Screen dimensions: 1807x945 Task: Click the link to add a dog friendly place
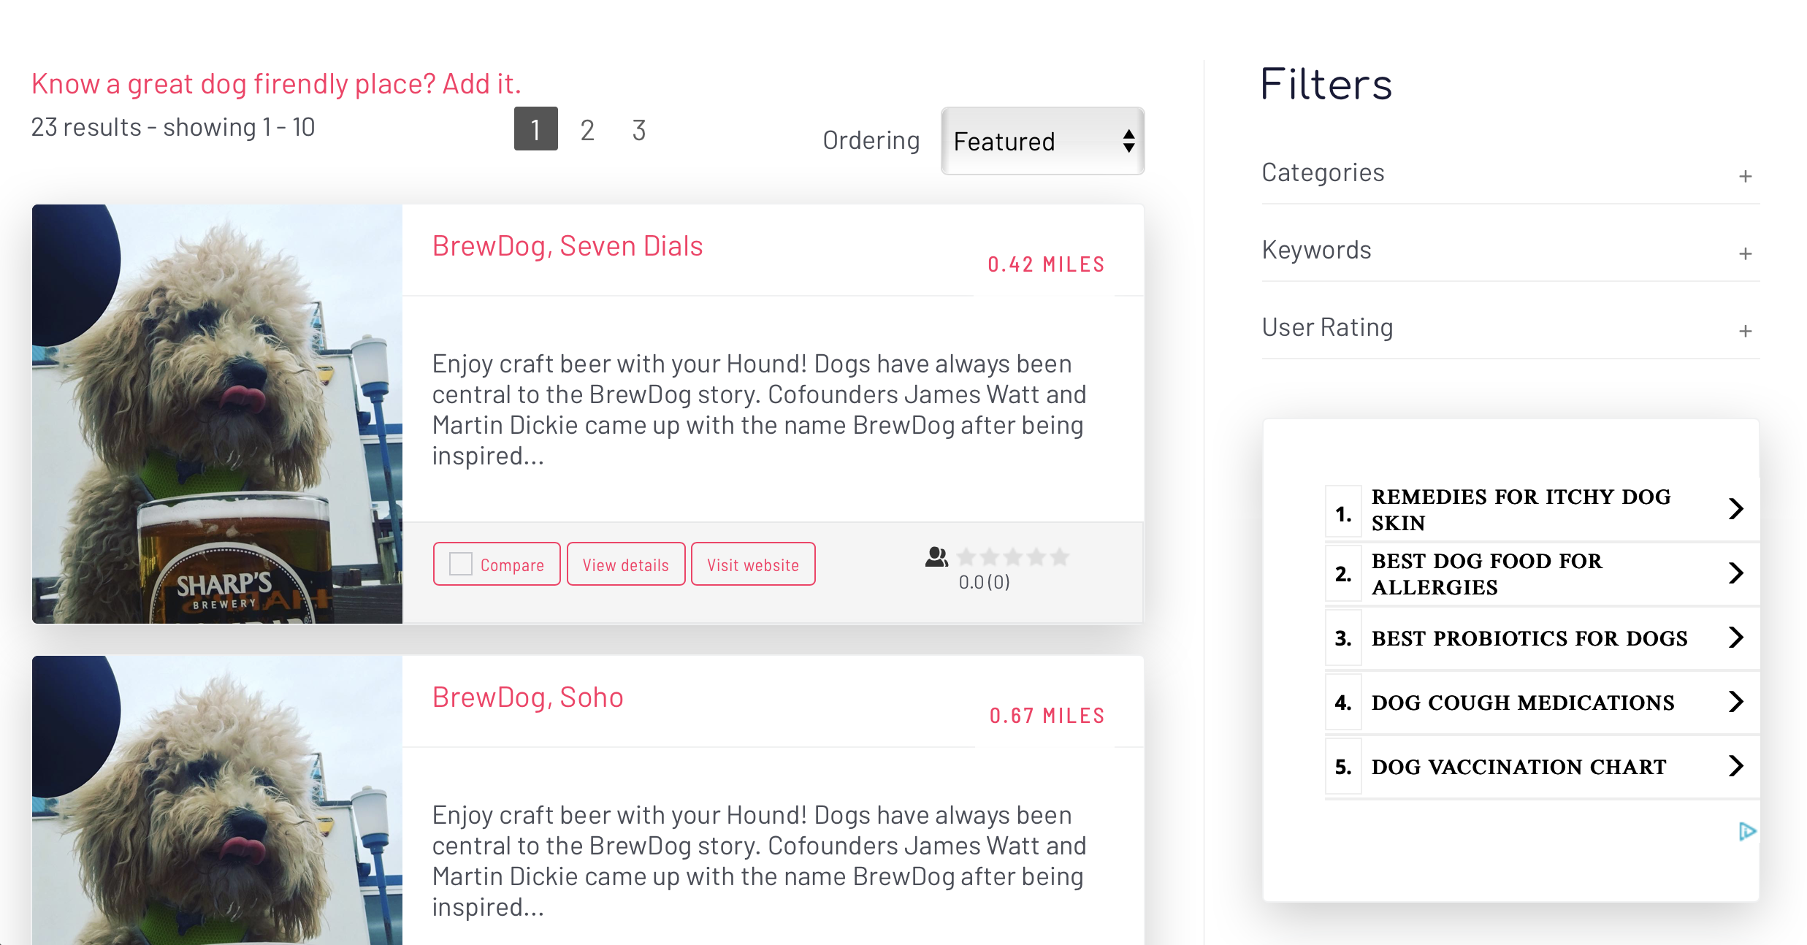click(x=276, y=83)
